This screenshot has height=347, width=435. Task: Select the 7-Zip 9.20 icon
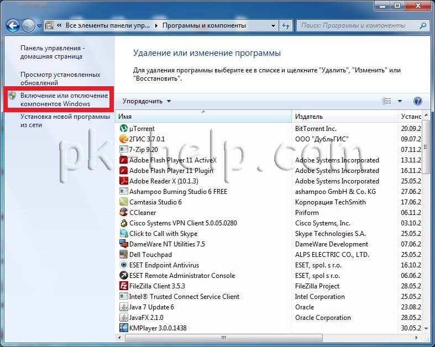(x=123, y=149)
